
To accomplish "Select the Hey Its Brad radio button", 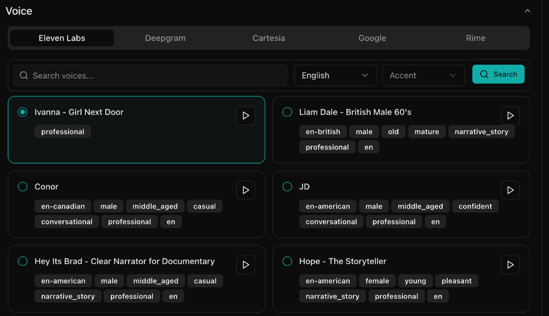I will (x=23, y=261).
